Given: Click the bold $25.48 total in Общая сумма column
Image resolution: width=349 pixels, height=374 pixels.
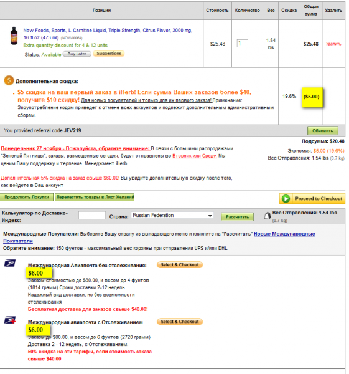Looking at the screenshot, I should pyautogui.click(x=310, y=44).
